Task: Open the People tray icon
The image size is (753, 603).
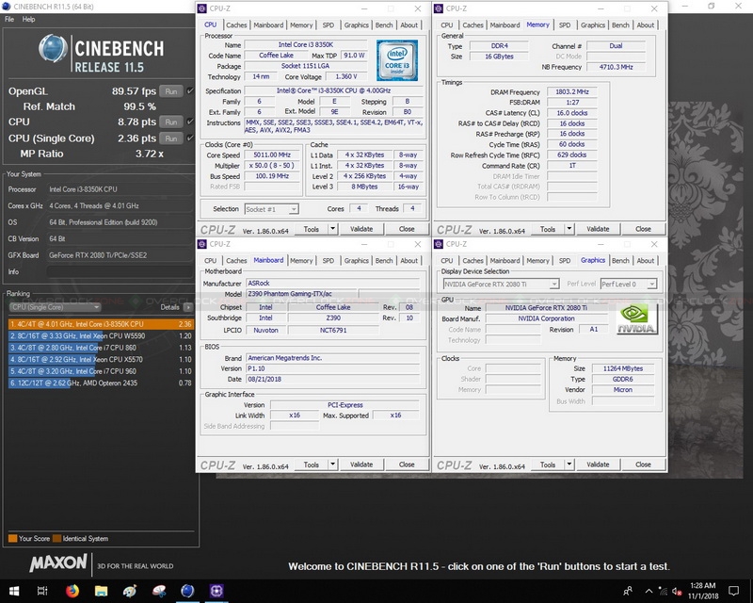Action: [628, 591]
